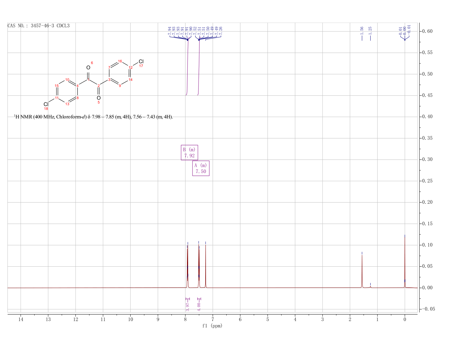
Task: Click the 4.00 integral value
Action: (x=199, y=307)
